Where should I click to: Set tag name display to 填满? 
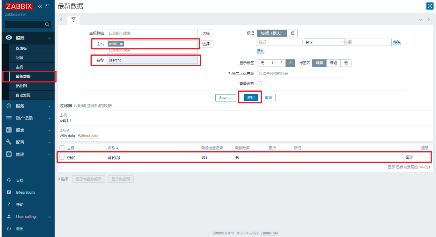(319, 63)
